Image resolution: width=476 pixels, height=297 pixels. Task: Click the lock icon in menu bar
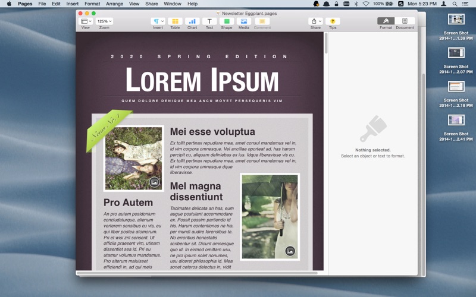point(336,4)
